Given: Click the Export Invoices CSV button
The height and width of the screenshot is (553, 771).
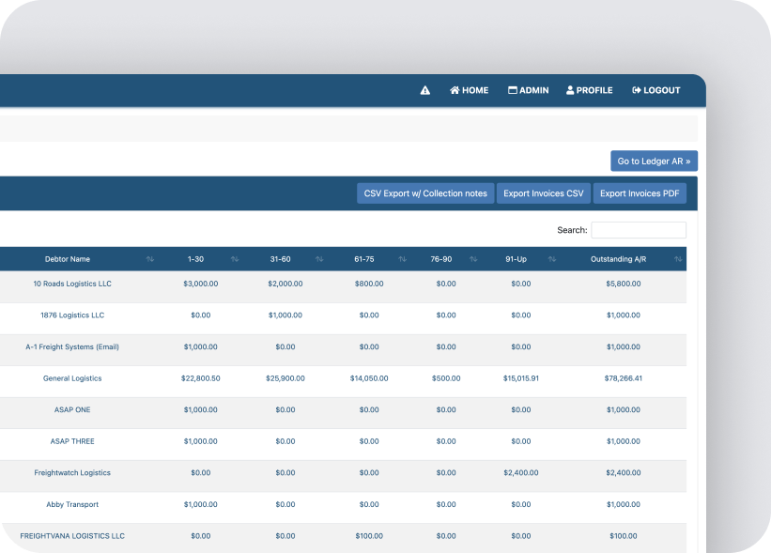Looking at the screenshot, I should click(544, 192).
